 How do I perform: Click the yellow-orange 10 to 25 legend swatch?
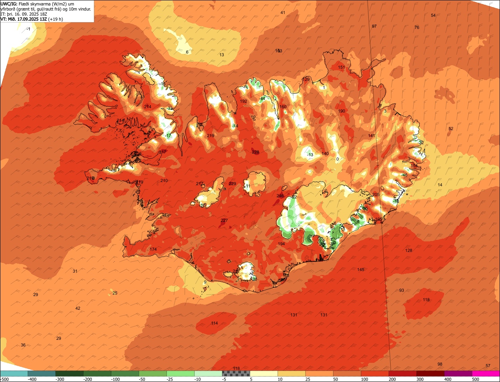[x=291, y=373]
